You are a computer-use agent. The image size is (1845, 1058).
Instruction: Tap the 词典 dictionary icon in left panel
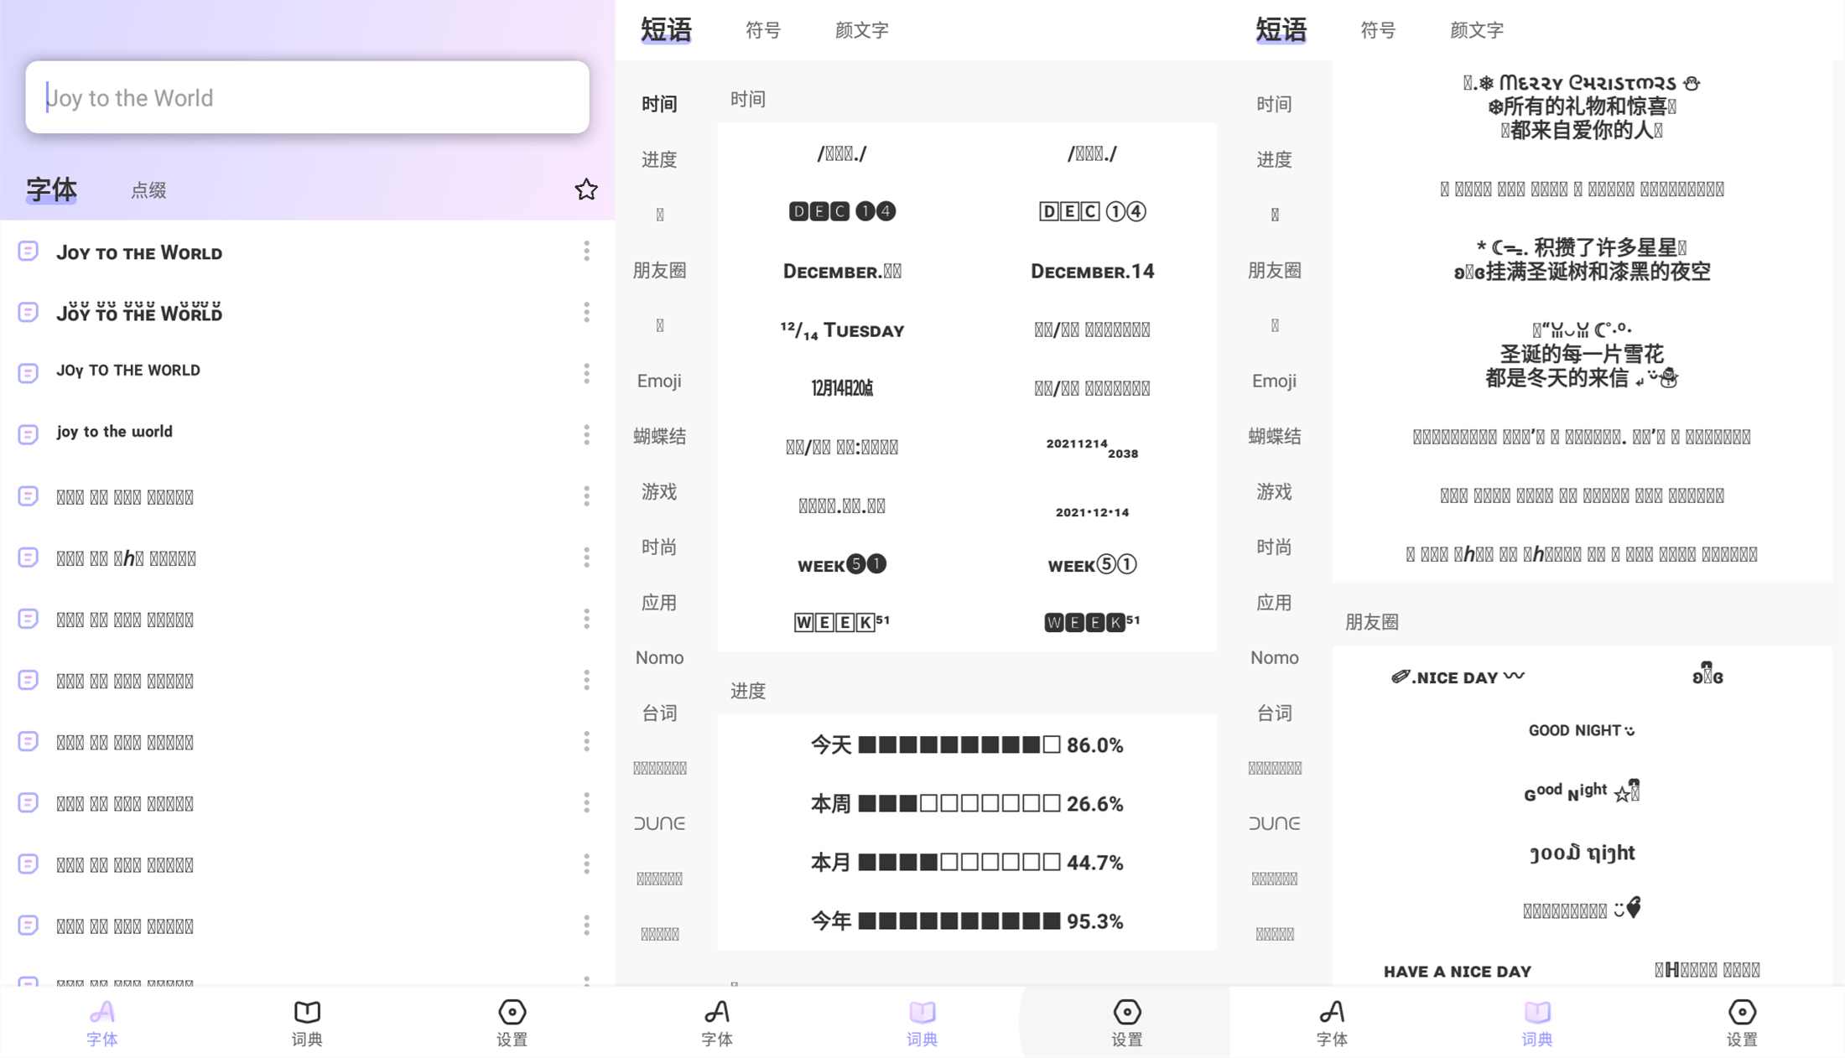(x=307, y=1021)
